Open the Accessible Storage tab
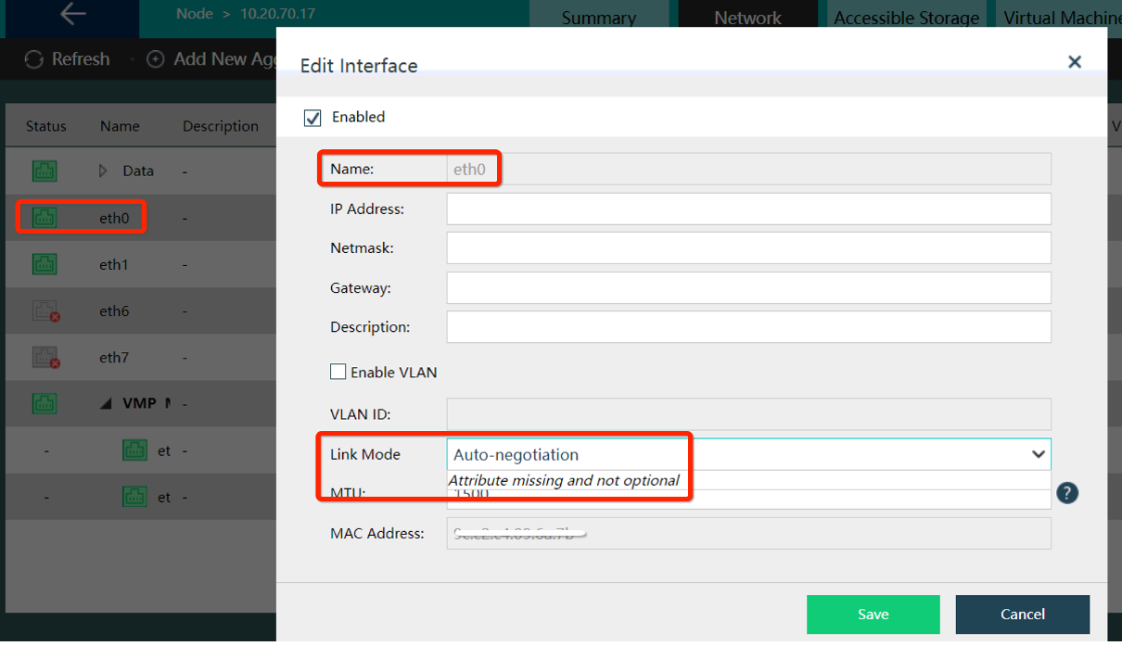The image size is (1122, 646). 907,14
